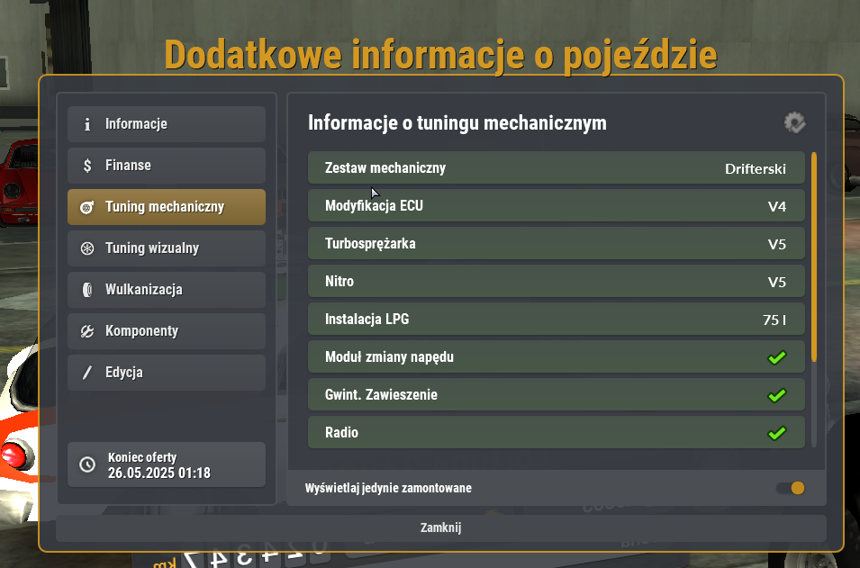Click the dollar icon beside Finanse
The image size is (860, 568).
click(87, 166)
